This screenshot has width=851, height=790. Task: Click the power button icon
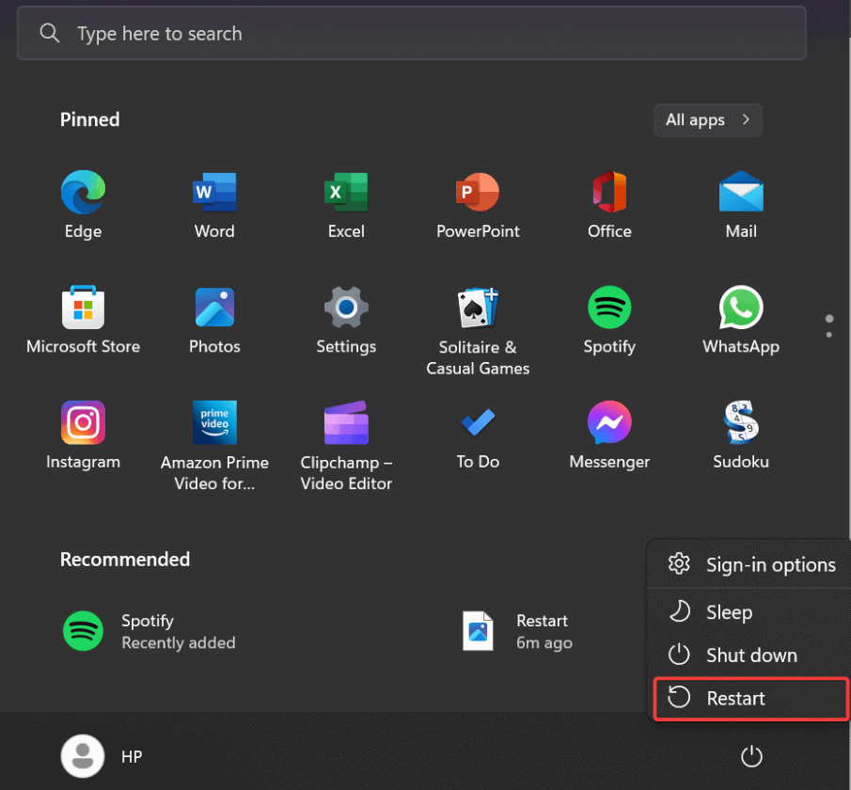click(750, 756)
